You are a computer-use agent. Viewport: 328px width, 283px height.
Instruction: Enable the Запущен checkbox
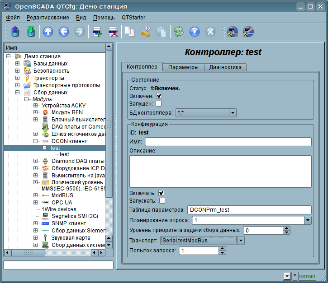coord(158,103)
